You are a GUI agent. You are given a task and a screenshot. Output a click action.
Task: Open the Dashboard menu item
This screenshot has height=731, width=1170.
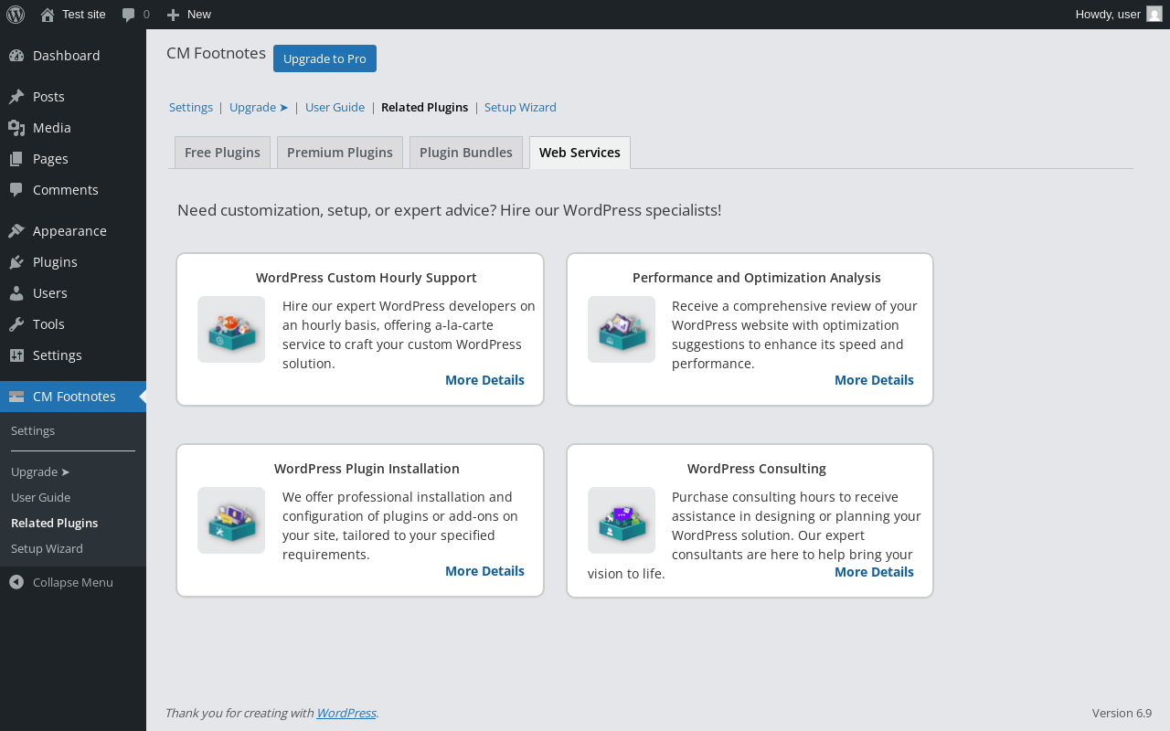67,56
